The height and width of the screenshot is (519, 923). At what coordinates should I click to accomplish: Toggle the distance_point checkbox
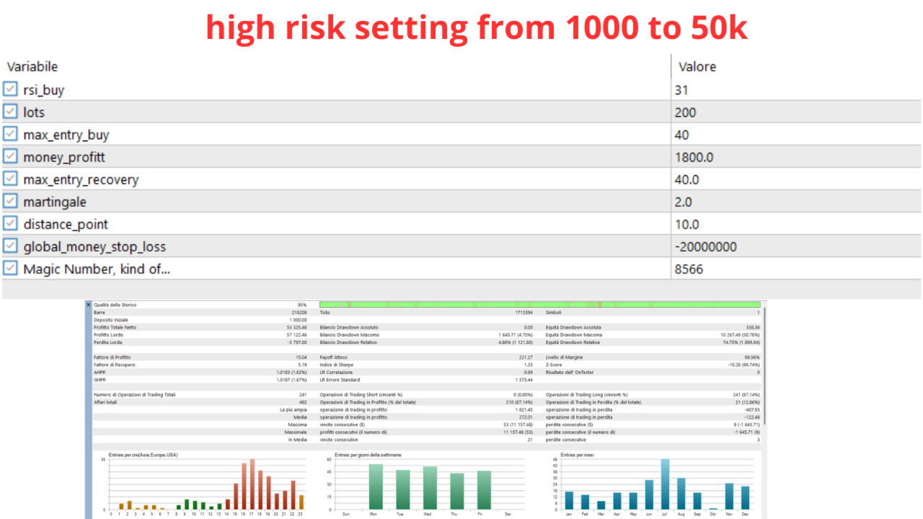point(10,223)
